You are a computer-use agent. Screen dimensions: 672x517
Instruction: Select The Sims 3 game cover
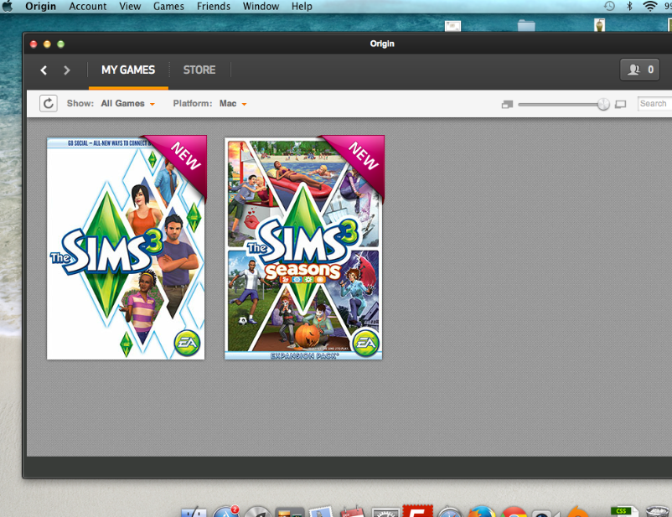[126, 248]
